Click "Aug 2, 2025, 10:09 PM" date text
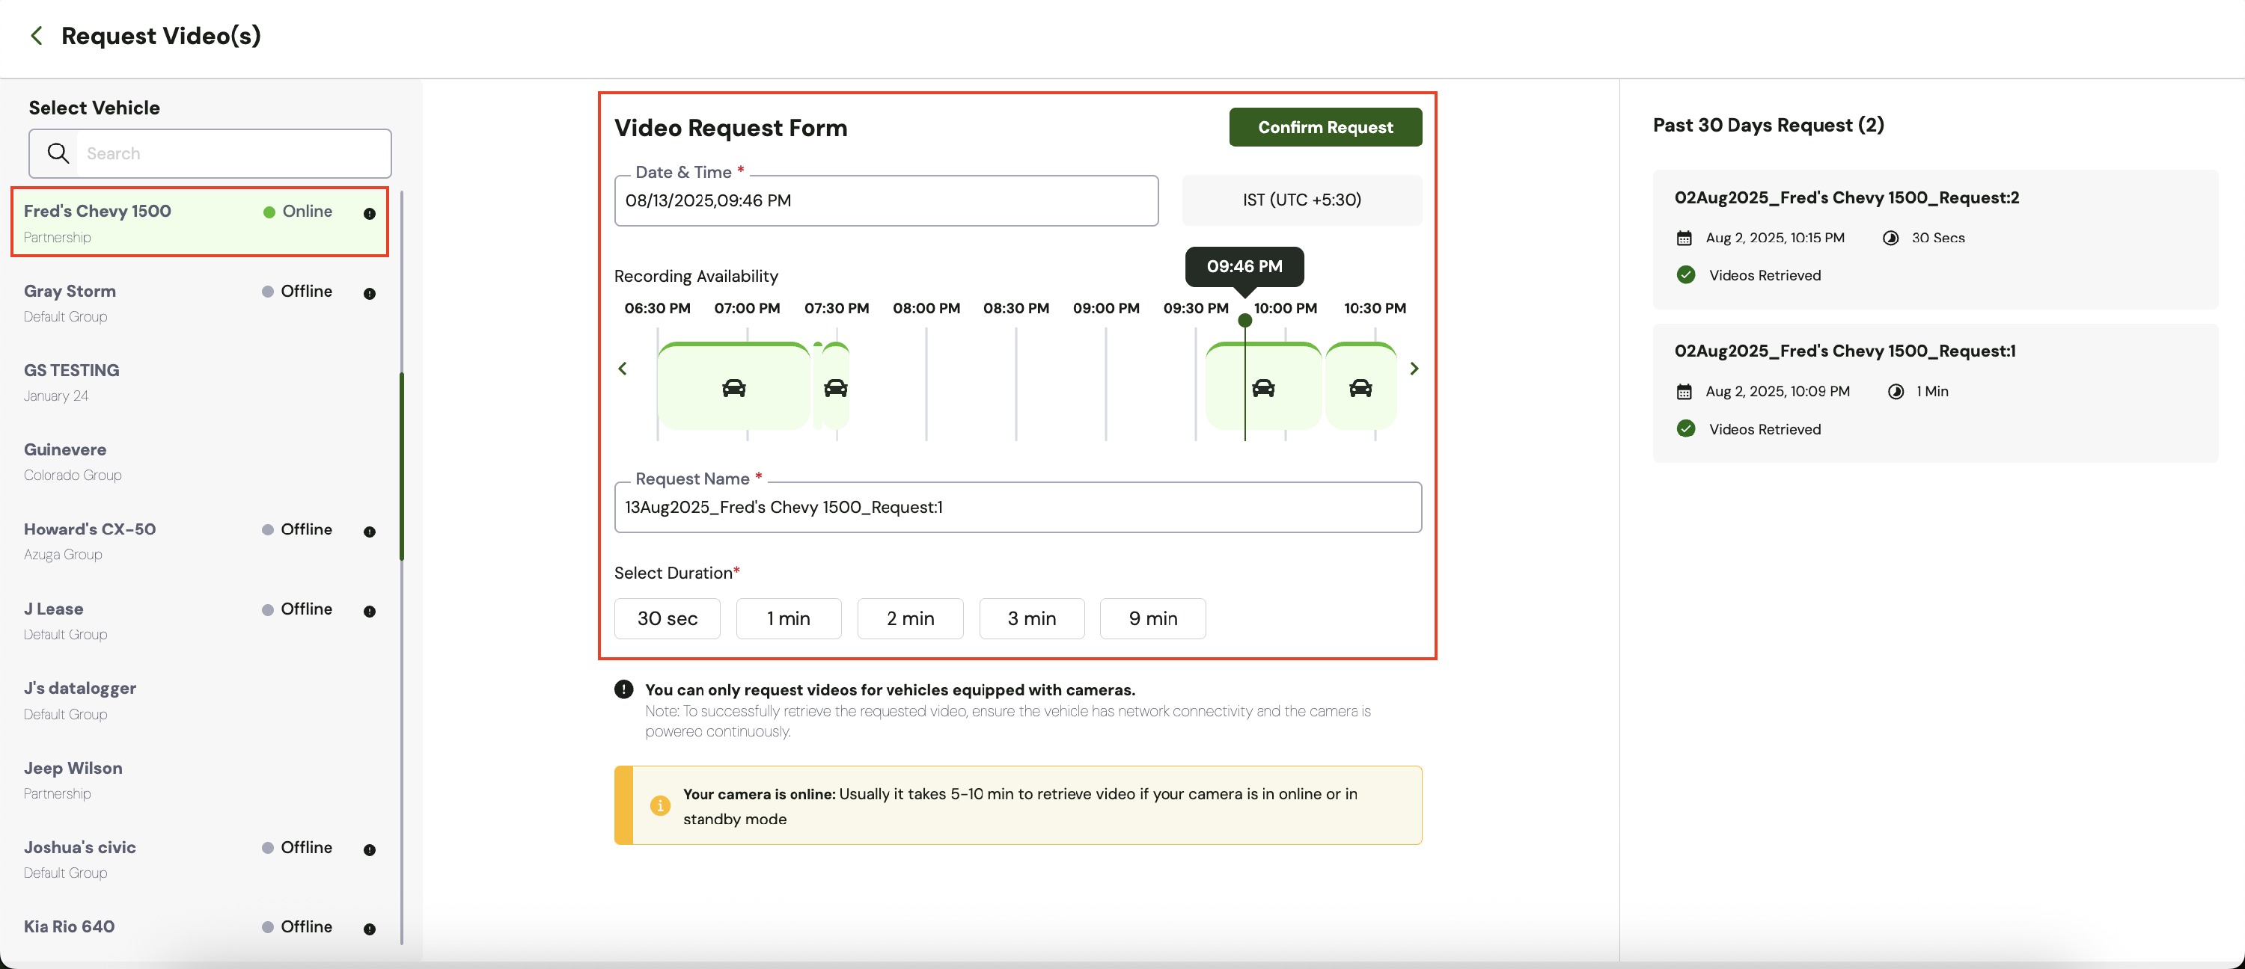 click(x=1777, y=392)
